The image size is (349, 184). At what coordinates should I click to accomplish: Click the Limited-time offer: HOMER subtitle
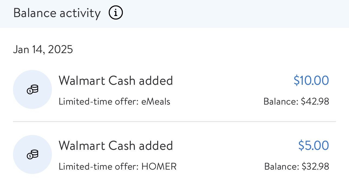(x=118, y=166)
